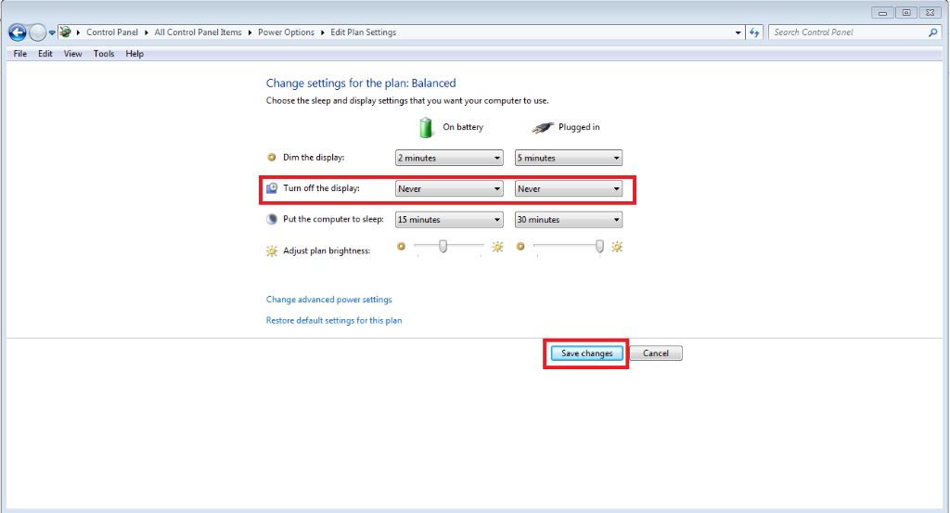The image size is (950, 513).
Task: Click the high brightness icon for battery slider
Action: (497, 247)
